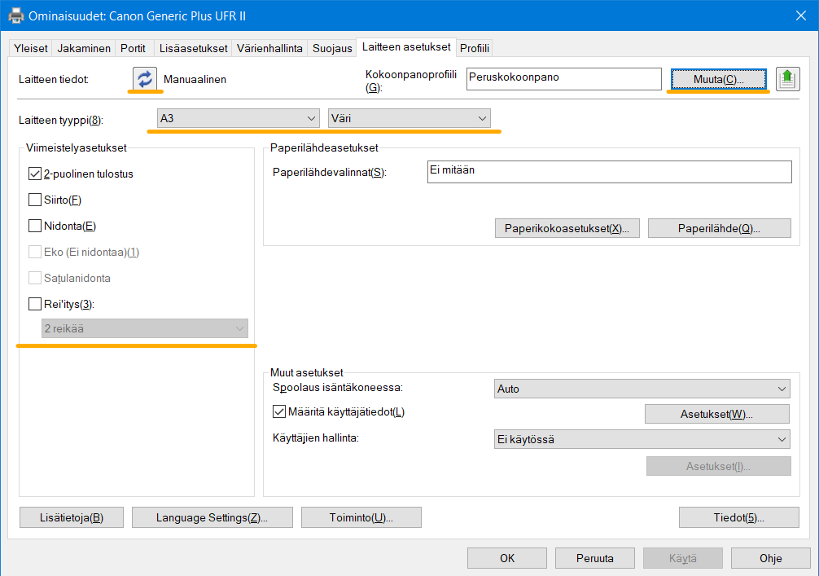Click the green upload arrow icon

(x=786, y=79)
